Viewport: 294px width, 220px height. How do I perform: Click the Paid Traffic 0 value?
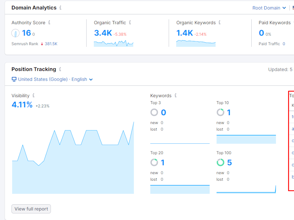284,44
